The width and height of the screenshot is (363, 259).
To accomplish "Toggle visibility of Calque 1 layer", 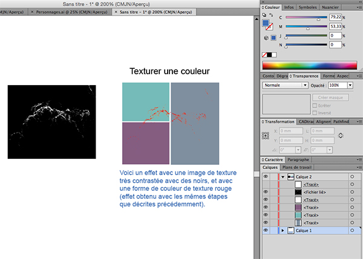I will tap(266, 231).
